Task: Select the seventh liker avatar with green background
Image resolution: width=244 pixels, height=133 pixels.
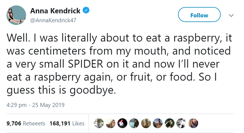Action: pos(169,123)
